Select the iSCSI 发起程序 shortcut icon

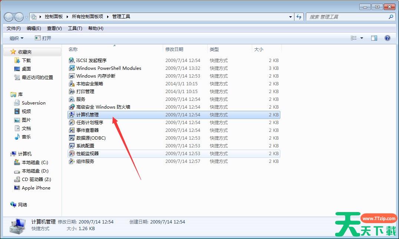coord(72,60)
